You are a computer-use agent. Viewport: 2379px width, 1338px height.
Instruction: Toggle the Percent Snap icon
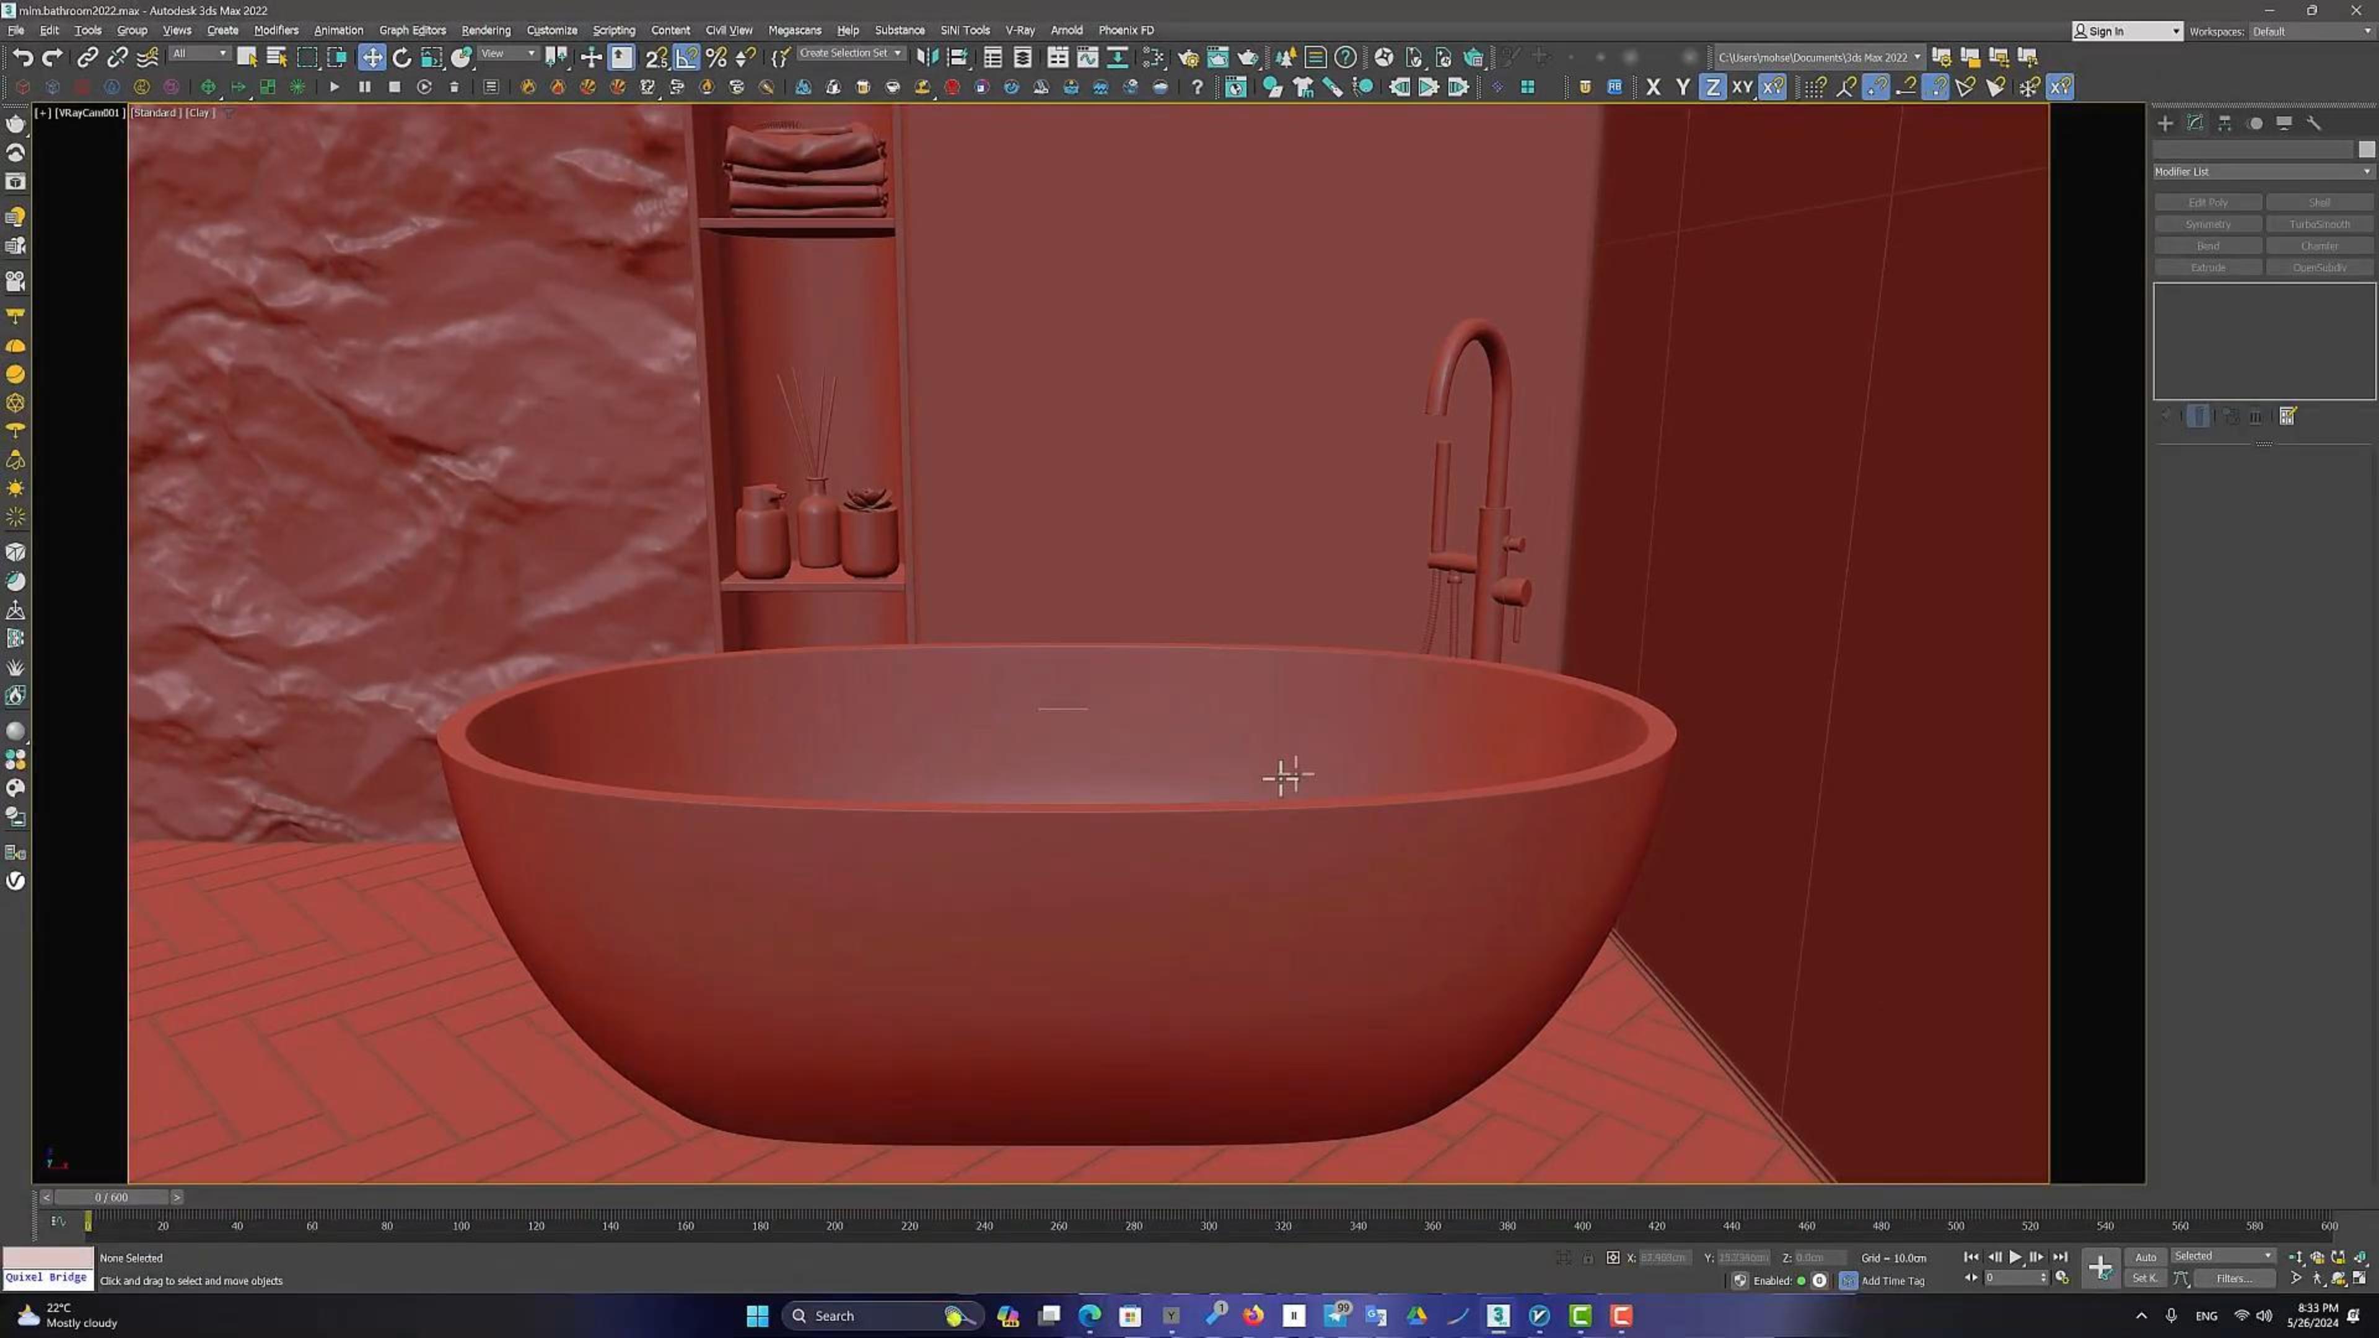(x=716, y=57)
